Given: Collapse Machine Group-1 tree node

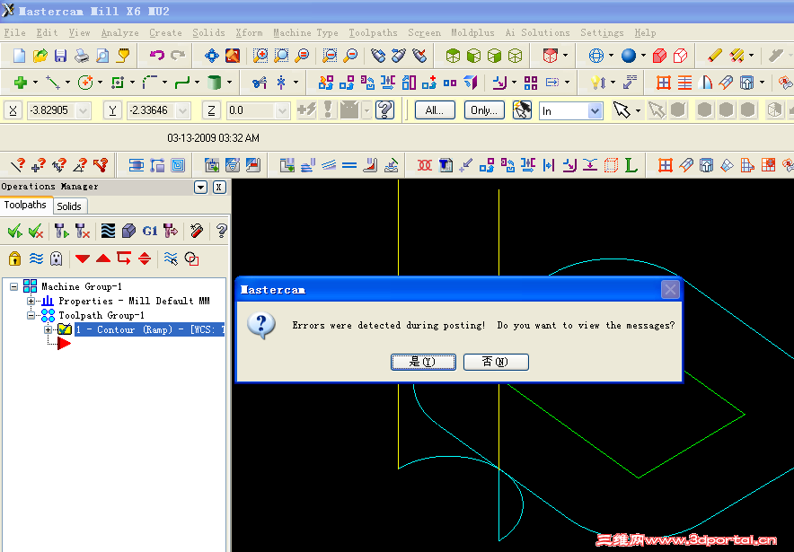Looking at the screenshot, I should tap(14, 286).
